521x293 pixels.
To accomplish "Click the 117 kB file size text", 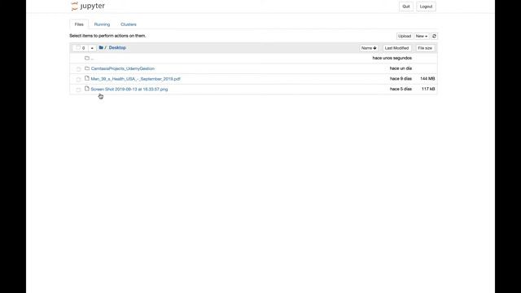I will 428,89.
